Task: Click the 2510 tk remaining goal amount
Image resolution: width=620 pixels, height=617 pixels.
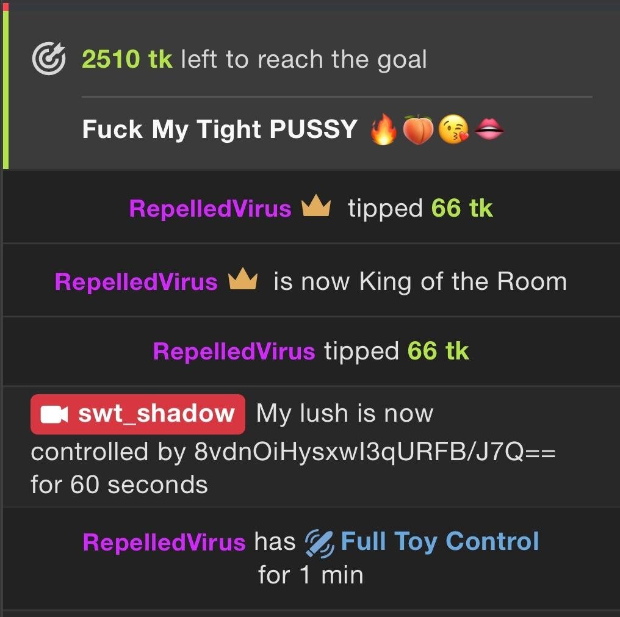Action: tap(127, 59)
